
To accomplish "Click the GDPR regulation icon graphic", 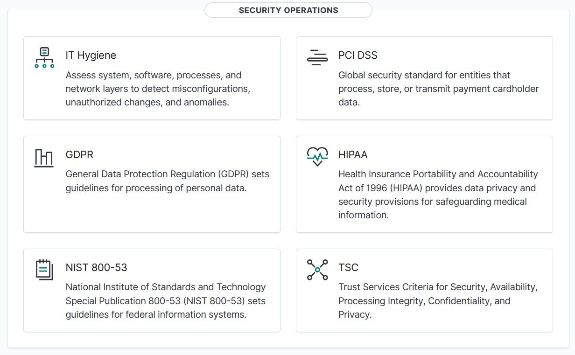I will pyautogui.click(x=43, y=158).
